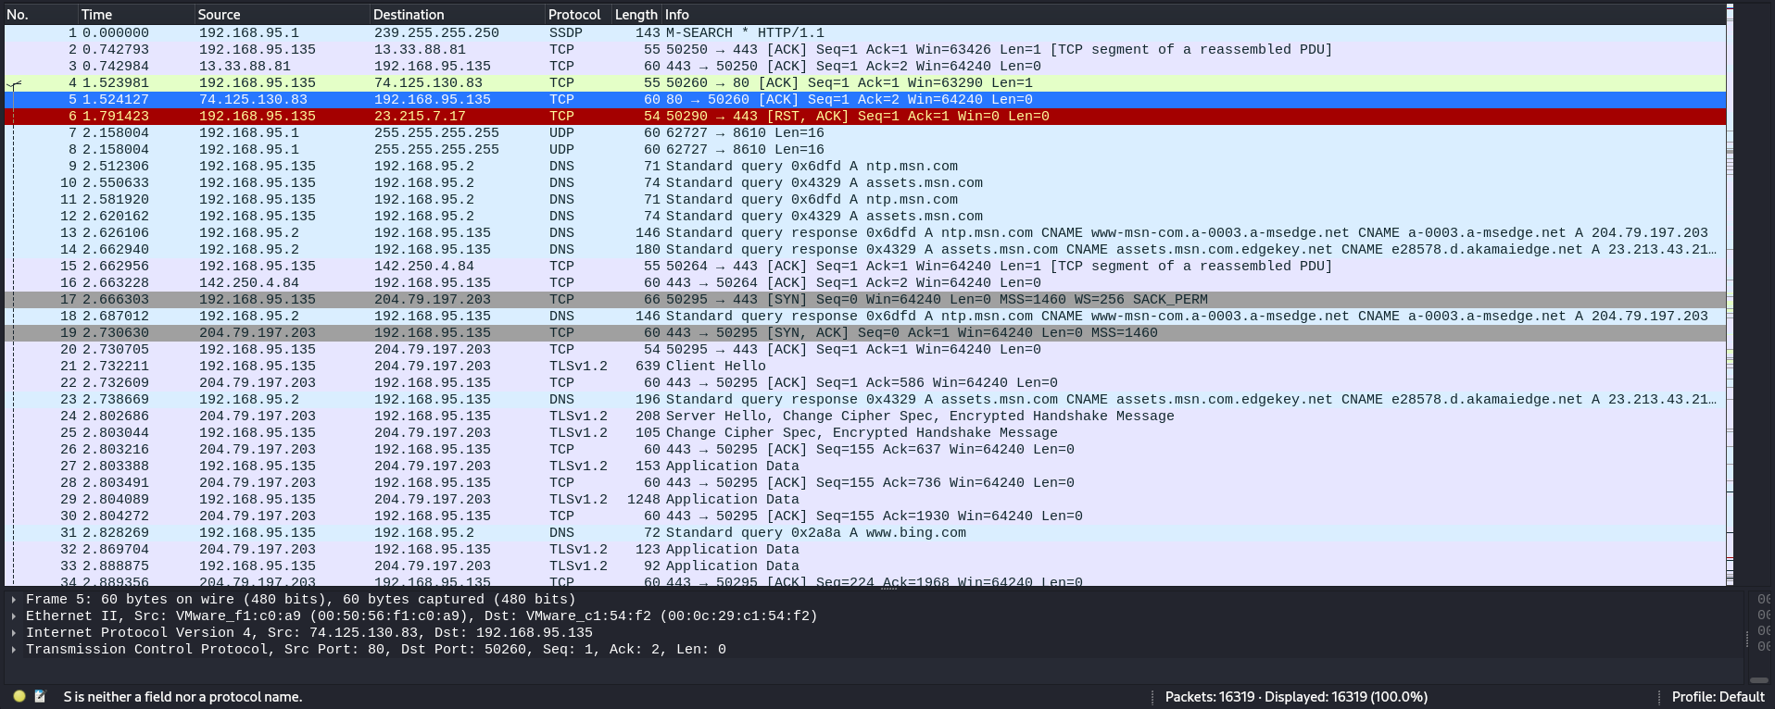
Task: Expand the Internet Protocol Version 4 row
Action: pos(13,632)
